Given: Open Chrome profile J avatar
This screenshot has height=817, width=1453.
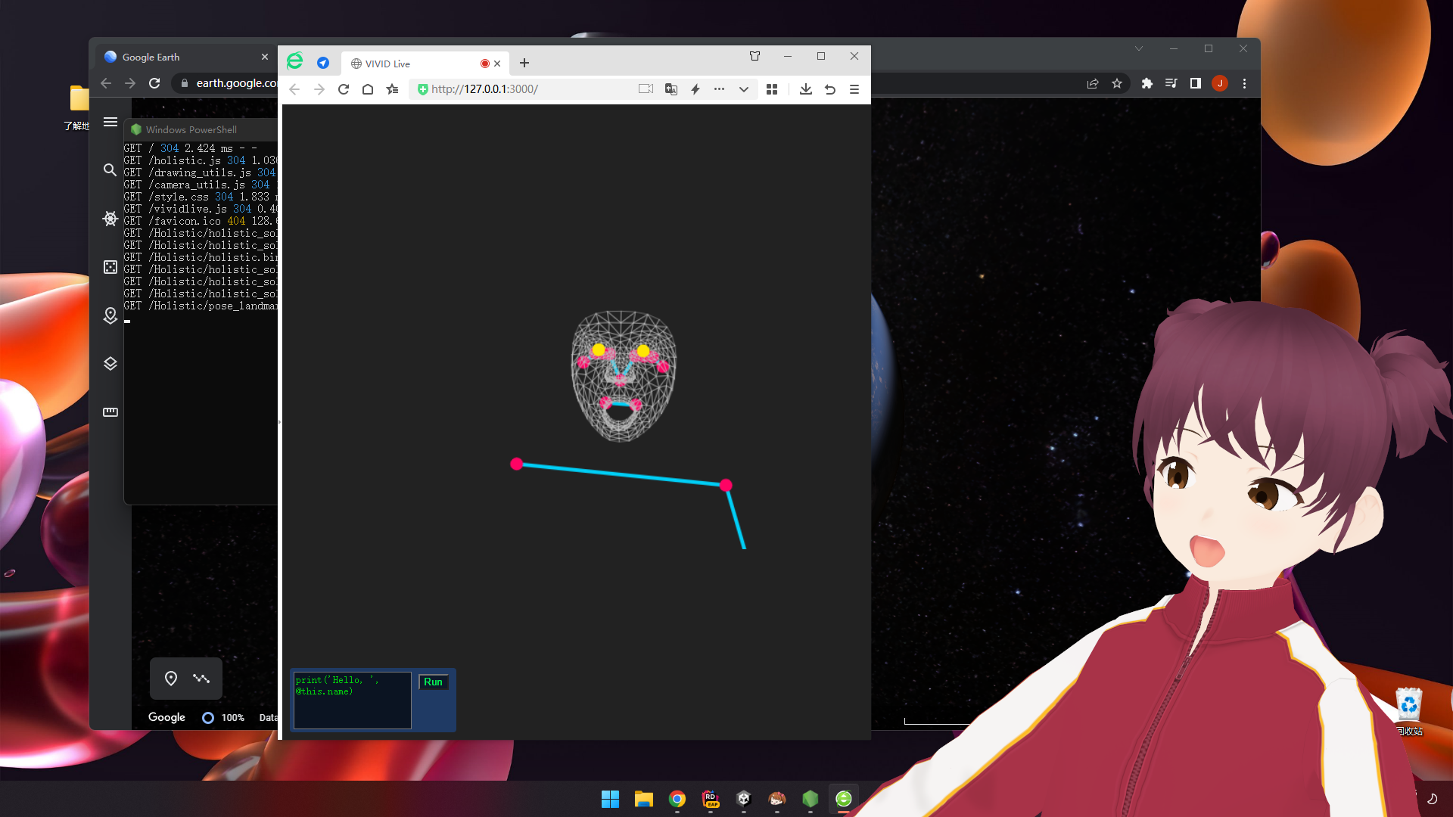Looking at the screenshot, I should click(x=1220, y=84).
